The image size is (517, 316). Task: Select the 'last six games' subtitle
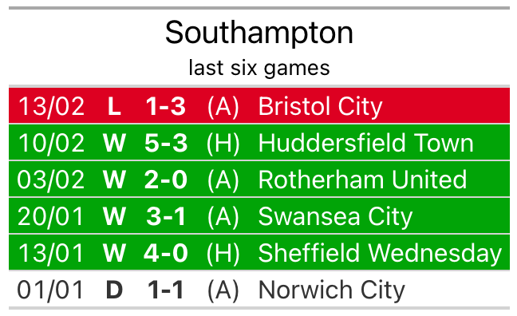[x=259, y=68]
